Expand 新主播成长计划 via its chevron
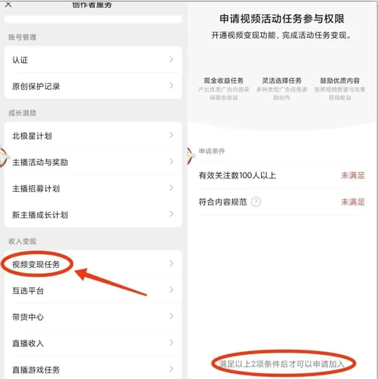Viewport: 378px width, 379px height. coord(171,214)
